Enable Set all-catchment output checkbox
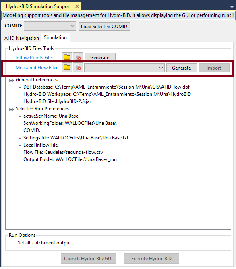Screen dimensions: 236x269 point(12,242)
